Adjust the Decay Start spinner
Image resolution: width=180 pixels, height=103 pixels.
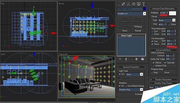(x=166, y=24)
